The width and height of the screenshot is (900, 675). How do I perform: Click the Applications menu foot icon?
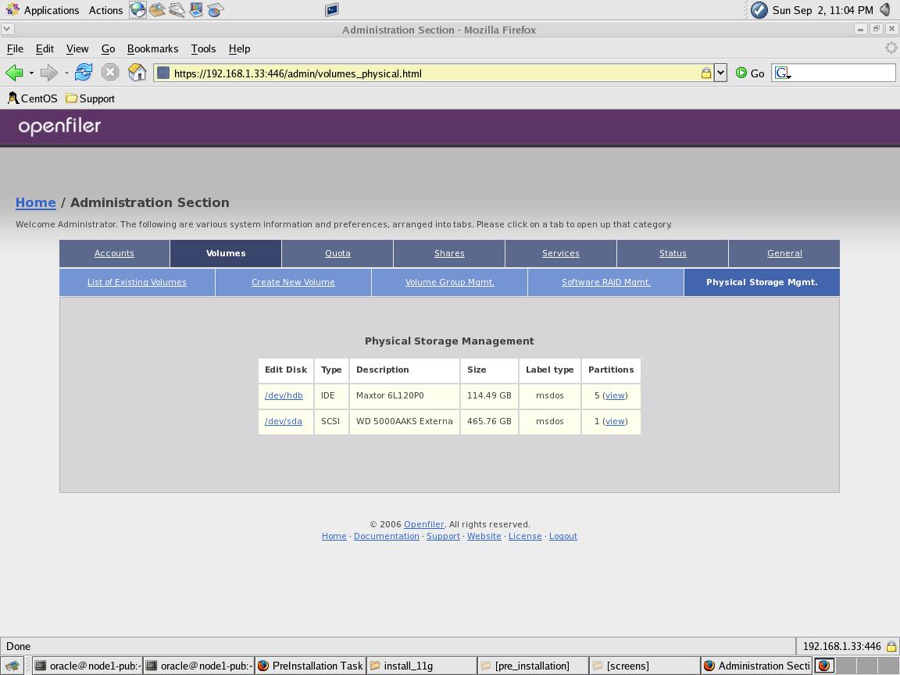coord(12,9)
